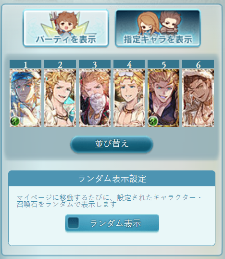Click the ランダム表示 button label
The height and width of the screenshot is (259, 225).
(x=115, y=223)
